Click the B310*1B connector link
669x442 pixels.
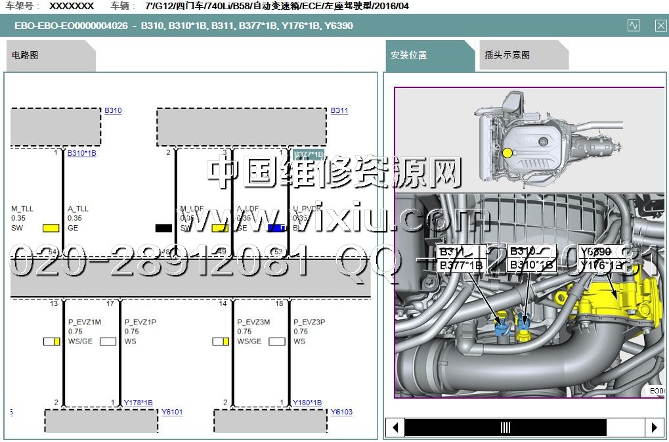coord(81,153)
